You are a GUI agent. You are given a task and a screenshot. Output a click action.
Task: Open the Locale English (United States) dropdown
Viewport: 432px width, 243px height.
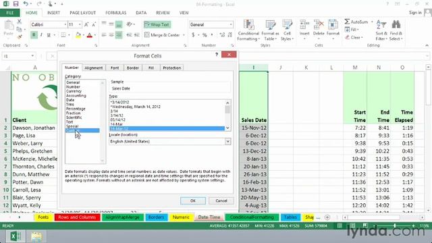(228, 141)
